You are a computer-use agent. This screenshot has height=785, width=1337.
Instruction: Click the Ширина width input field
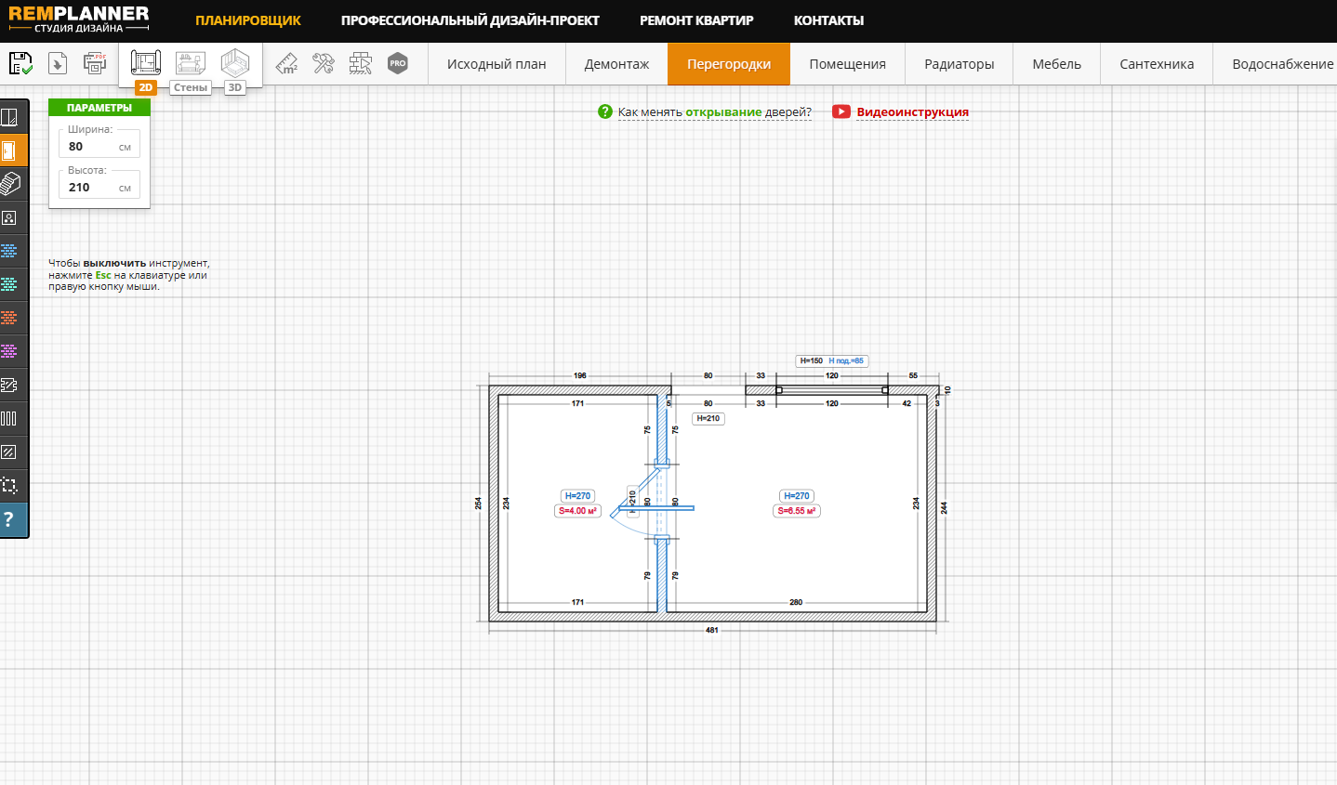click(99, 146)
